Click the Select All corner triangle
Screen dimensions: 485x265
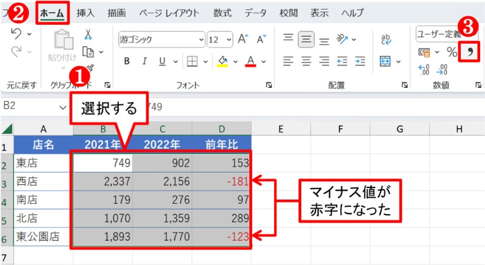click(x=7, y=129)
